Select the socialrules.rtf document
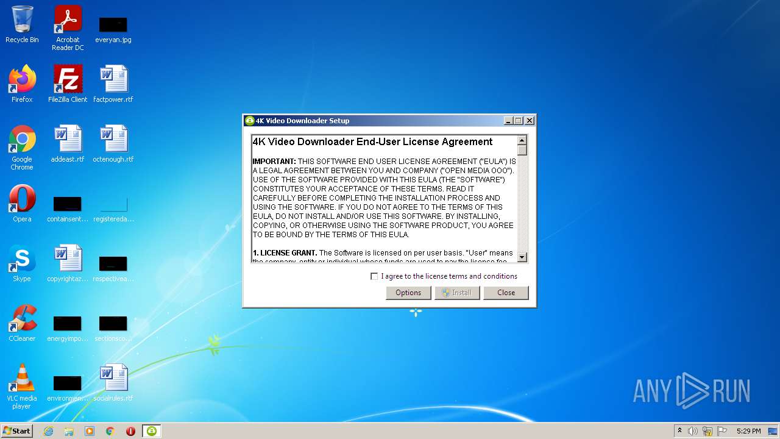This screenshot has height=439, width=780. pyautogui.click(x=113, y=383)
